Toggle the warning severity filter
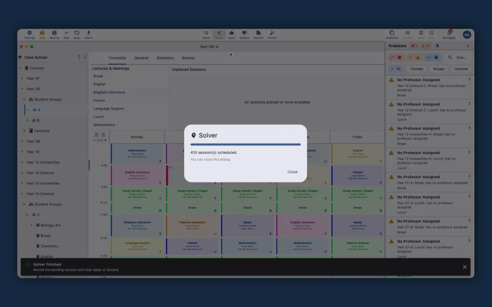 414,57
